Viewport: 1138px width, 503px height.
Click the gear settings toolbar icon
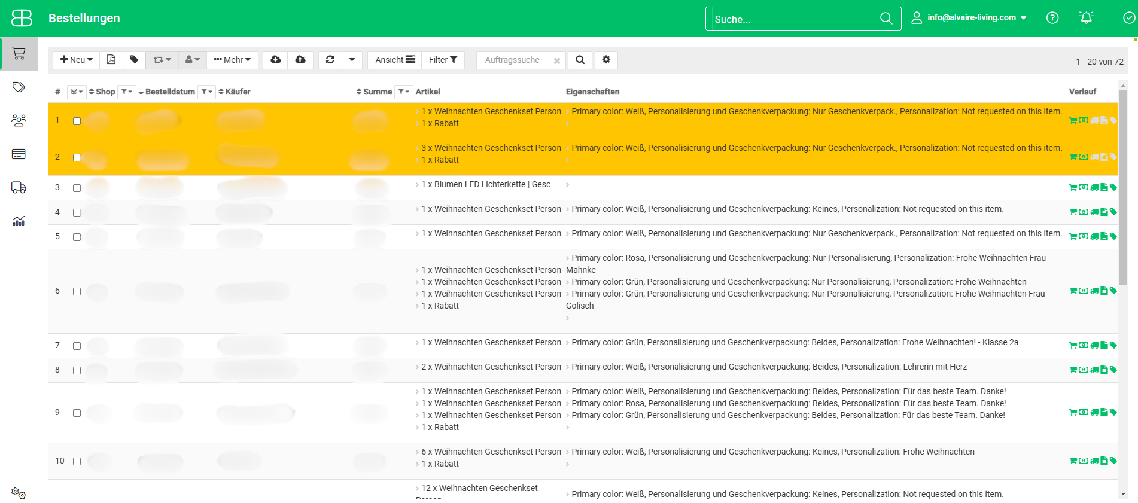pyautogui.click(x=606, y=60)
